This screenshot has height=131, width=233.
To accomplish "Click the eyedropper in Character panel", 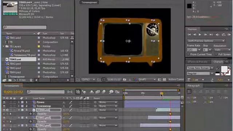I will (217, 68).
